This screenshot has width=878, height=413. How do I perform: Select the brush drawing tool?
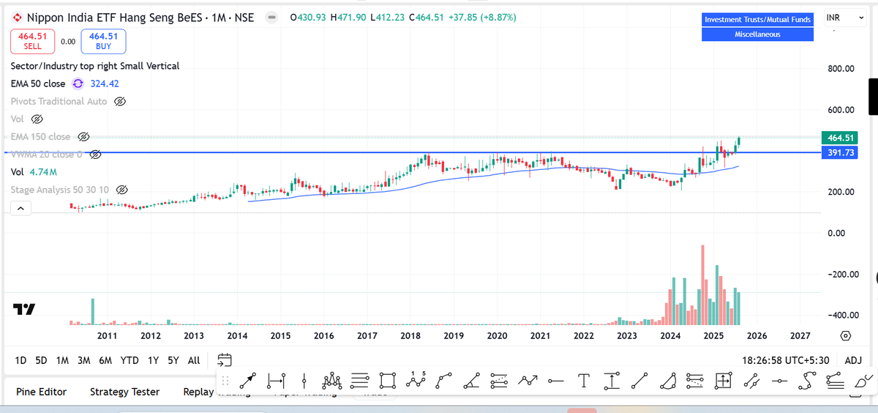pos(863,380)
